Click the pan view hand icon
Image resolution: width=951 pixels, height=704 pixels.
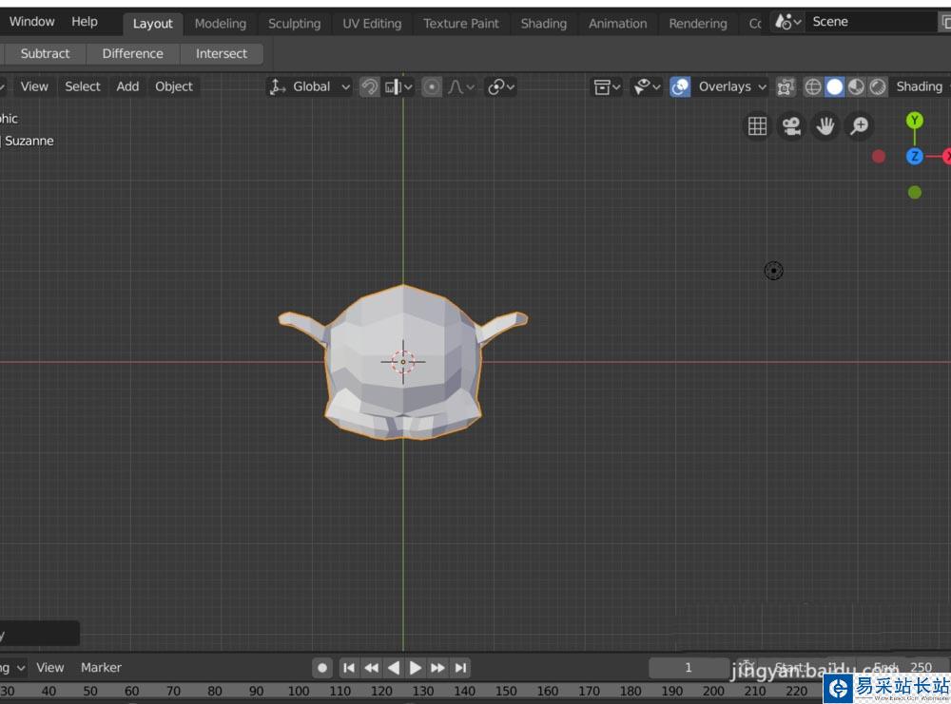click(x=825, y=126)
